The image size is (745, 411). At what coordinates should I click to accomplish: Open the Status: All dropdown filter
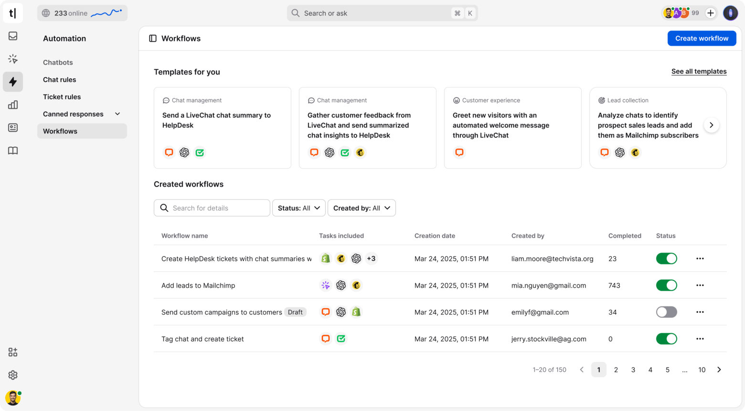tap(298, 208)
